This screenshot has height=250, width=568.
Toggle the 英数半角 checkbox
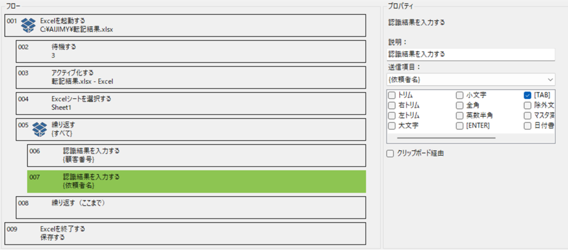460,115
